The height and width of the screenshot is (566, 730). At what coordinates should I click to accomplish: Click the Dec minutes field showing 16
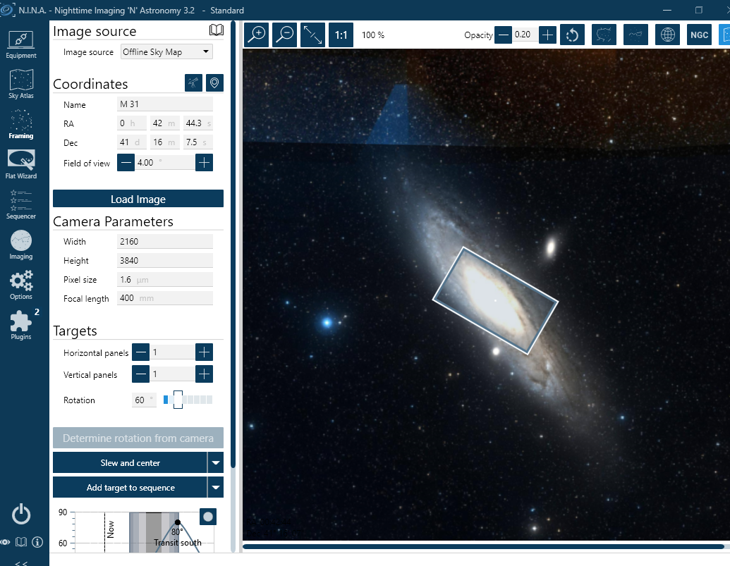(x=165, y=142)
